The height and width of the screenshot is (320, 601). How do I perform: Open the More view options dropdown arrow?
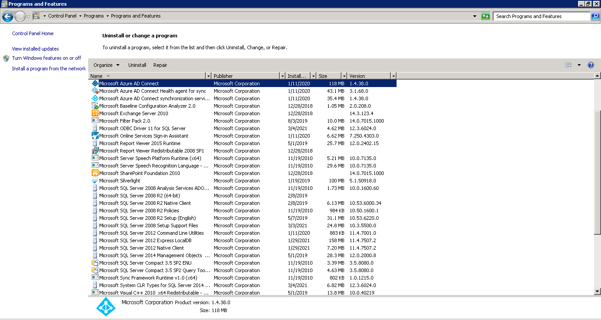click(x=579, y=65)
